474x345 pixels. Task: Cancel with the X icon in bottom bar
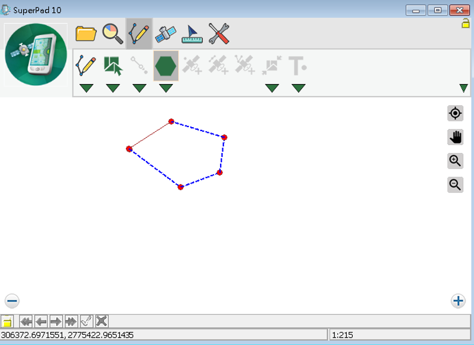click(102, 321)
